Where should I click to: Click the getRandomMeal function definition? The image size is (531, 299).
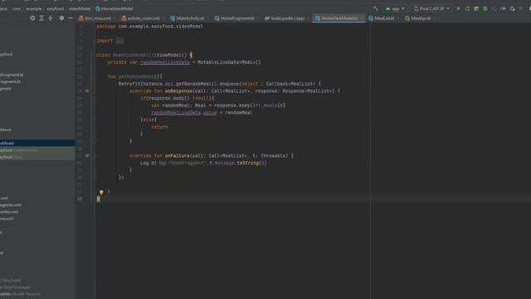click(x=136, y=76)
